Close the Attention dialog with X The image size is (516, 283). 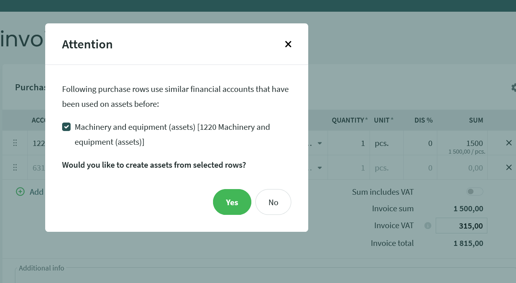288,44
